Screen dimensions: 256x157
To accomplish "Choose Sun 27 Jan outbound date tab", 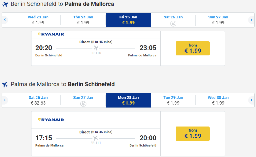I will click(x=218, y=20).
